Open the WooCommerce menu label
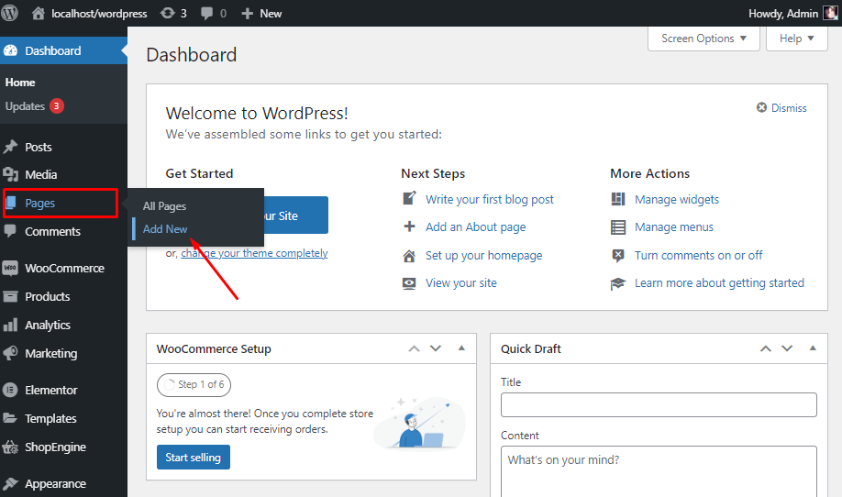Screen dimensions: 842x497 64,268
